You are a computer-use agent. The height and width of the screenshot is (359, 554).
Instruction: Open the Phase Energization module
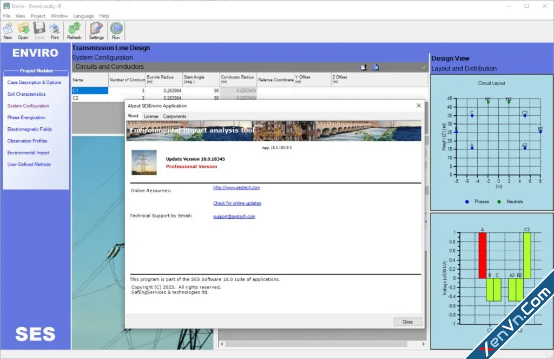pos(26,118)
